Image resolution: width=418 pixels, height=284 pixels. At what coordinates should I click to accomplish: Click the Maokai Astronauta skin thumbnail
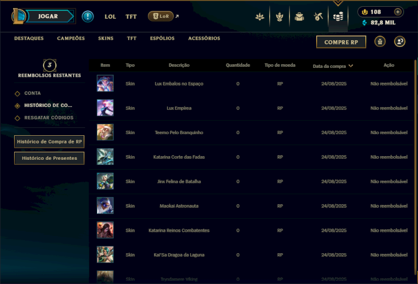coord(105,206)
